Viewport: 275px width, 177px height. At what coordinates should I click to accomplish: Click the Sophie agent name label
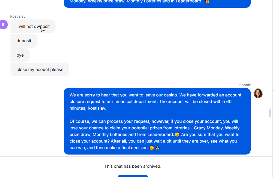(x=245, y=85)
